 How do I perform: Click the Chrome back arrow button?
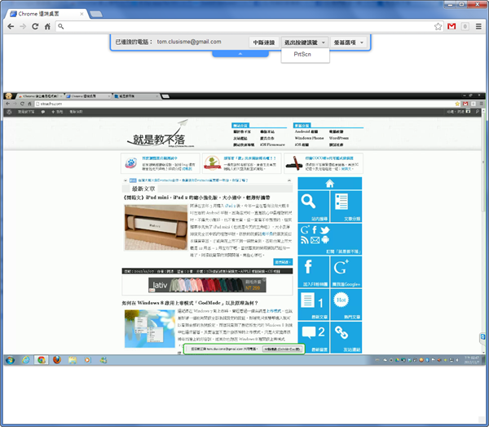tap(9, 27)
